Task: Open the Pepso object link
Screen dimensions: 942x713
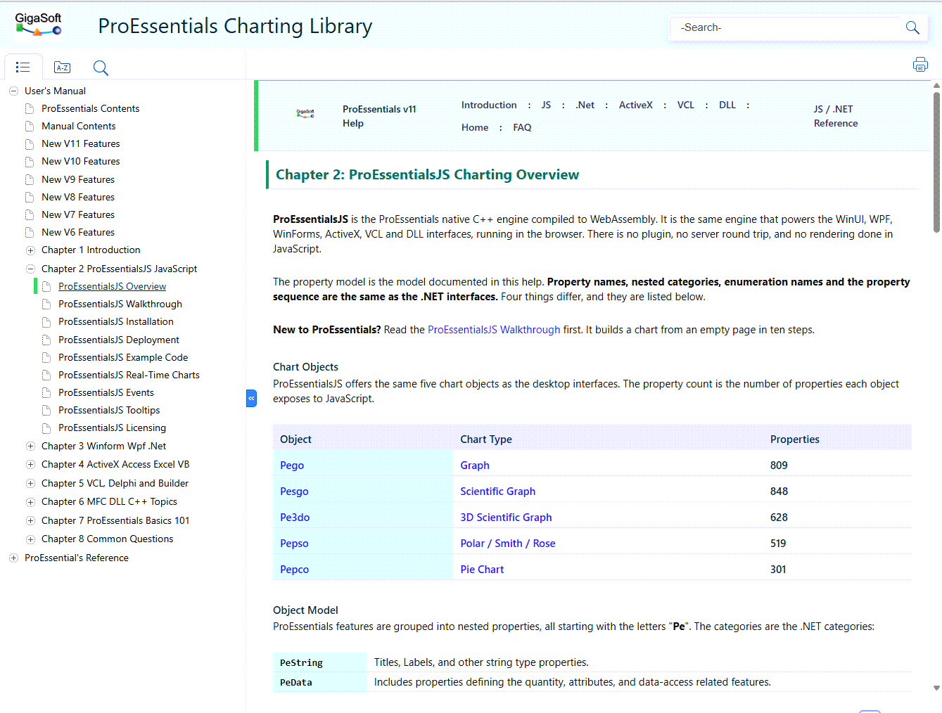Action: click(x=294, y=544)
